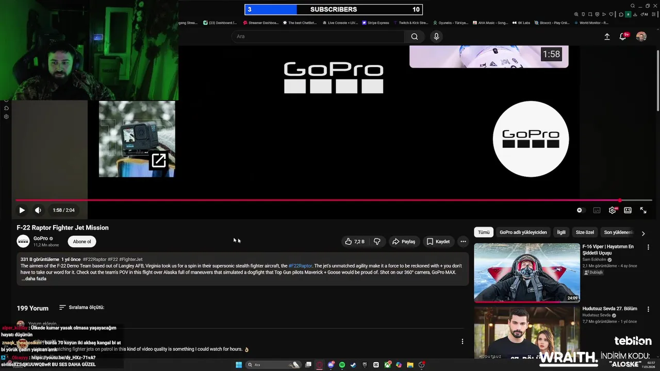Screen dimensions: 660x371
Task: Open 6K Labs bookmark
Action: [x=521, y=23]
